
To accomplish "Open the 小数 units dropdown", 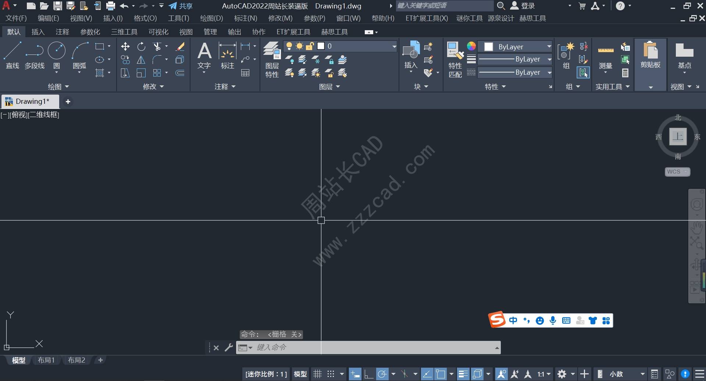I will (627, 374).
